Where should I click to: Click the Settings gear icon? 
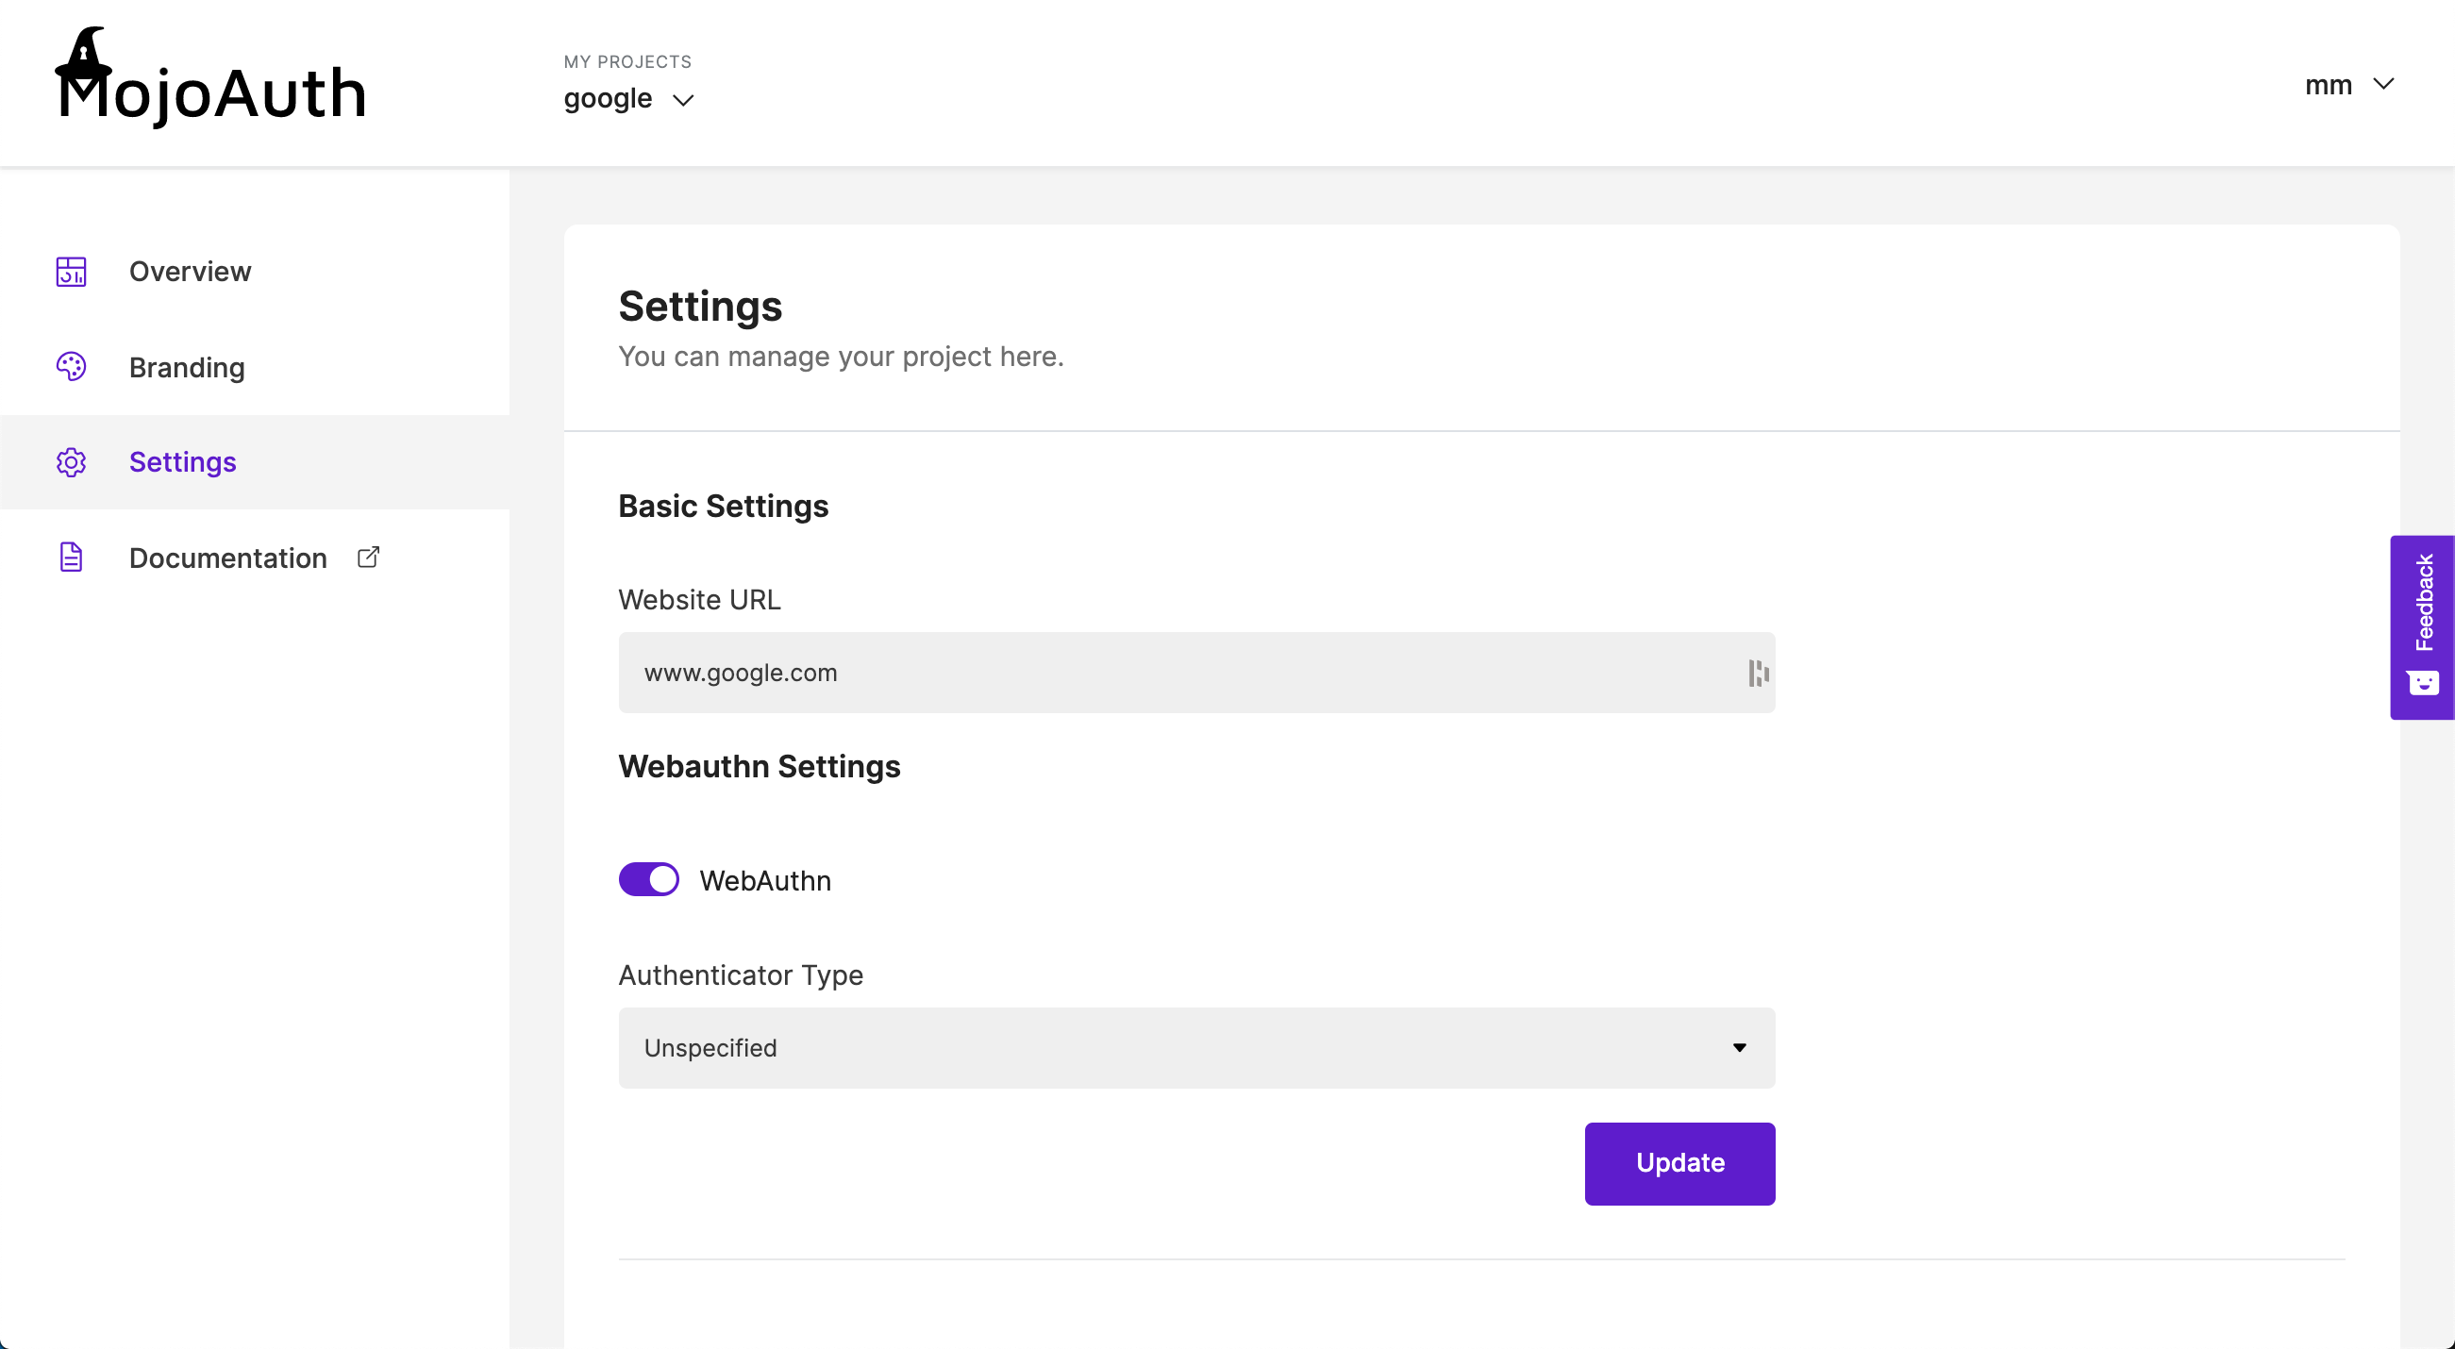71,462
